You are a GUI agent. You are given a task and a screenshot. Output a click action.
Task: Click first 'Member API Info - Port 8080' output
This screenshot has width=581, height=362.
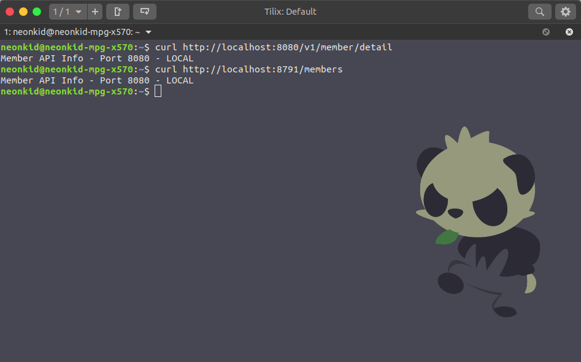[x=97, y=58]
